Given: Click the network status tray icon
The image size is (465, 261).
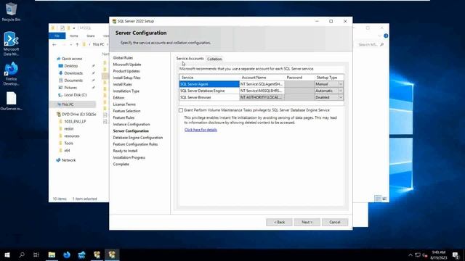Looking at the screenshot, I should coord(418,254).
